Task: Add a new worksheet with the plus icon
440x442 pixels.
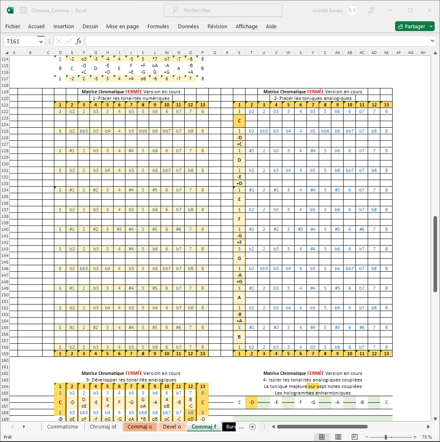Action: pos(252,426)
